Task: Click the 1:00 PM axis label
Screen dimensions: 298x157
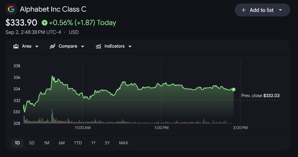Action: pos(161,128)
